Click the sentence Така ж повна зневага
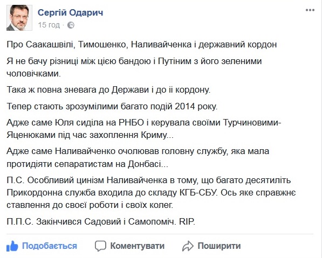The image size is (322, 258). point(108,89)
